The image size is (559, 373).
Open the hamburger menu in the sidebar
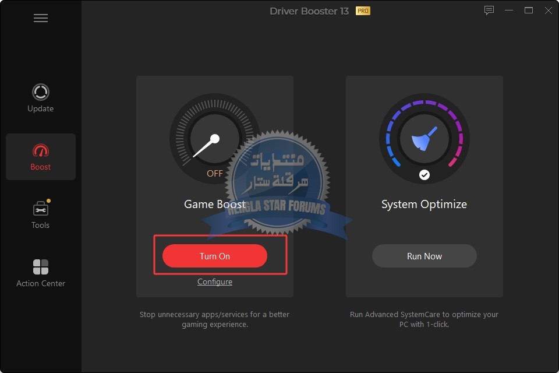tap(40, 18)
